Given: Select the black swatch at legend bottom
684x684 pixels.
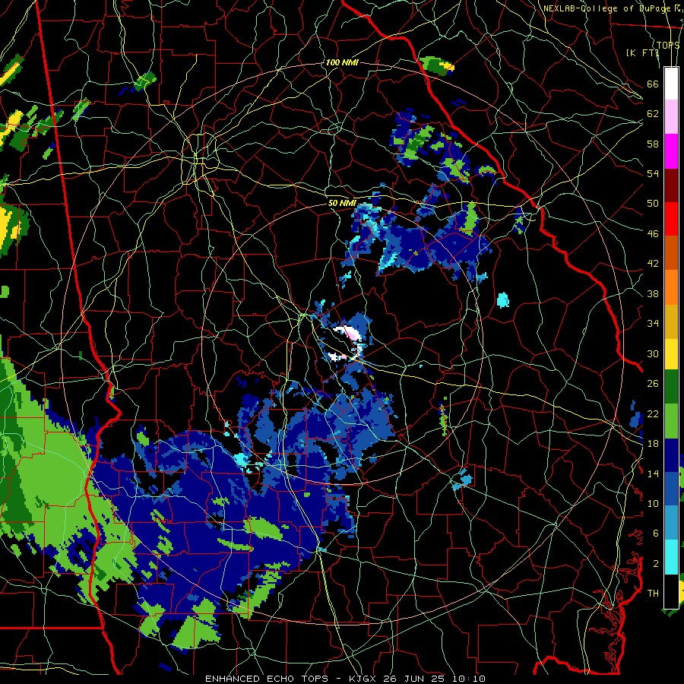Looking at the screenshot, I should [671, 591].
